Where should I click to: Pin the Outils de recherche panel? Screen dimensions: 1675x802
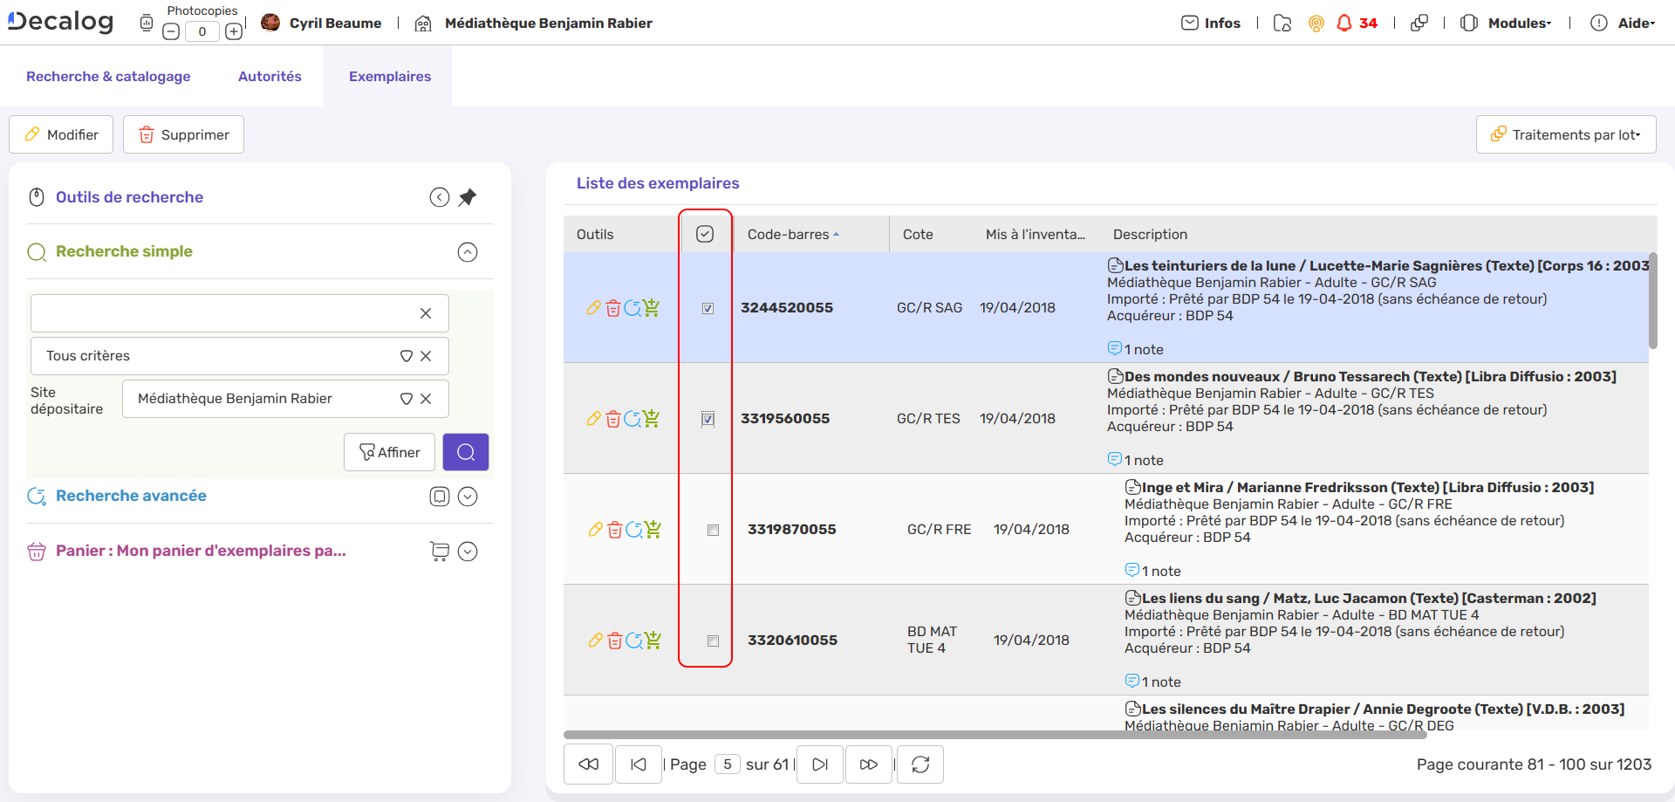[x=468, y=197]
